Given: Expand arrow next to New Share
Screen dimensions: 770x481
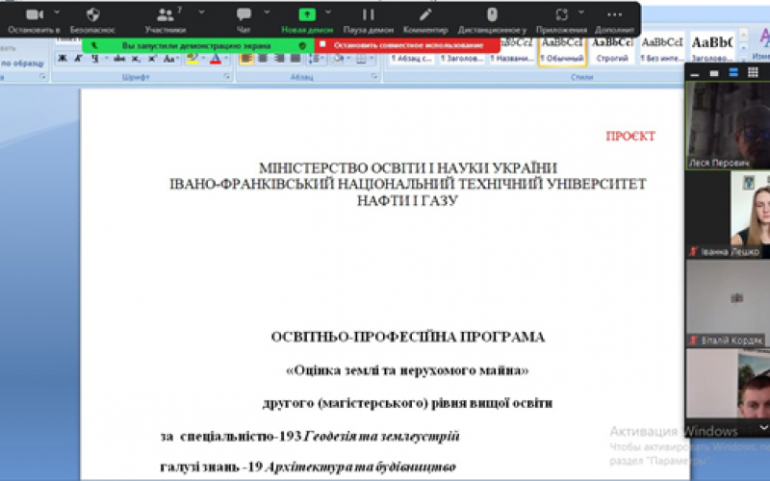Looking at the screenshot, I should click(x=328, y=12).
